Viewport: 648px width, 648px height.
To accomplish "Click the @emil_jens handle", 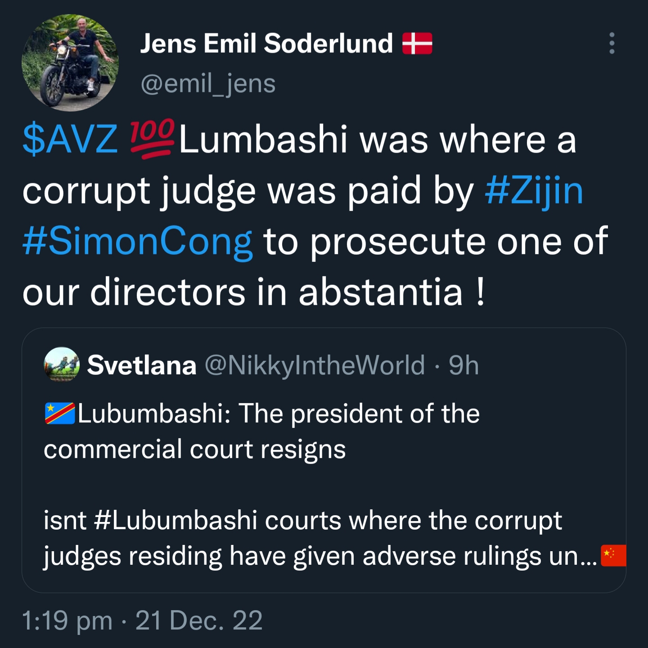I will [x=208, y=84].
